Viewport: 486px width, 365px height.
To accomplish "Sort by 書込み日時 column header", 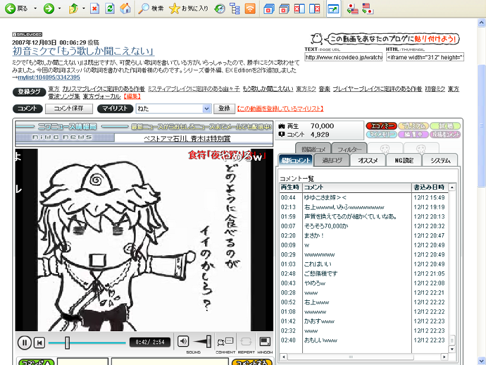I will [430, 187].
